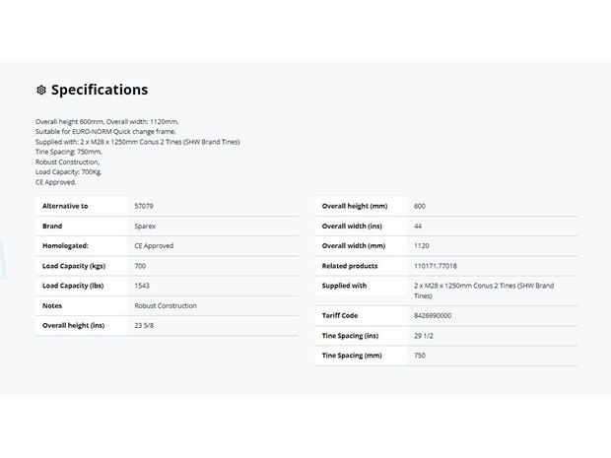
Task: Click the 'Overall width (ins)' label
Action: [x=352, y=226]
